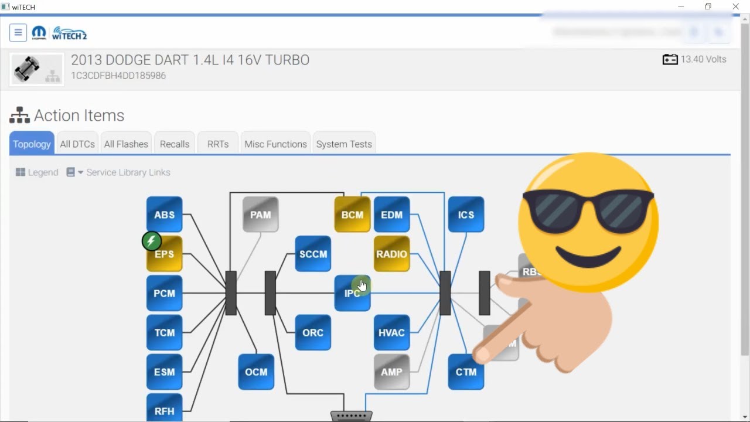Screen dimensions: 750x422
Task: Select the EDM module node
Action: [x=391, y=215]
